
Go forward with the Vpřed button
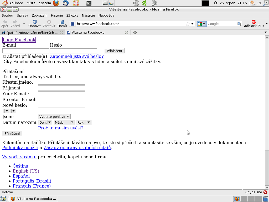[x=15, y=24]
